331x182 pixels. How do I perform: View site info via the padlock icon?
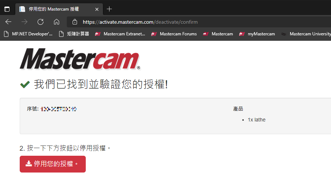pyautogui.click(x=75, y=22)
